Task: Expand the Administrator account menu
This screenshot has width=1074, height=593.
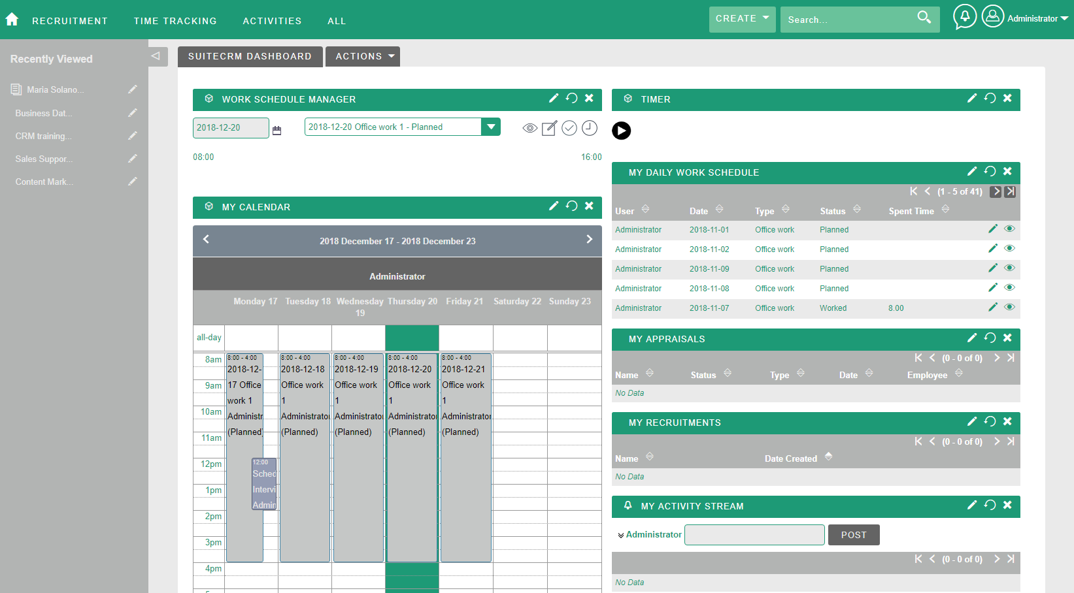Action: (x=1037, y=18)
